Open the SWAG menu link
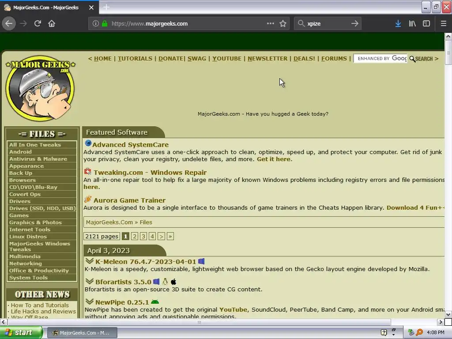 197,59
